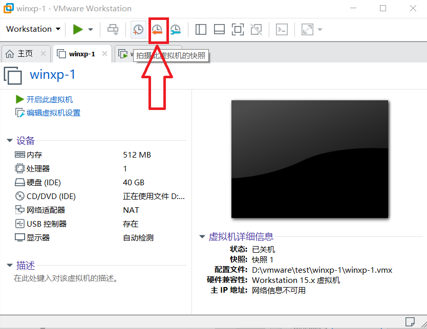Screen dimensions: 427x329
Task: Close the 主页 tab
Action: [x=43, y=54]
